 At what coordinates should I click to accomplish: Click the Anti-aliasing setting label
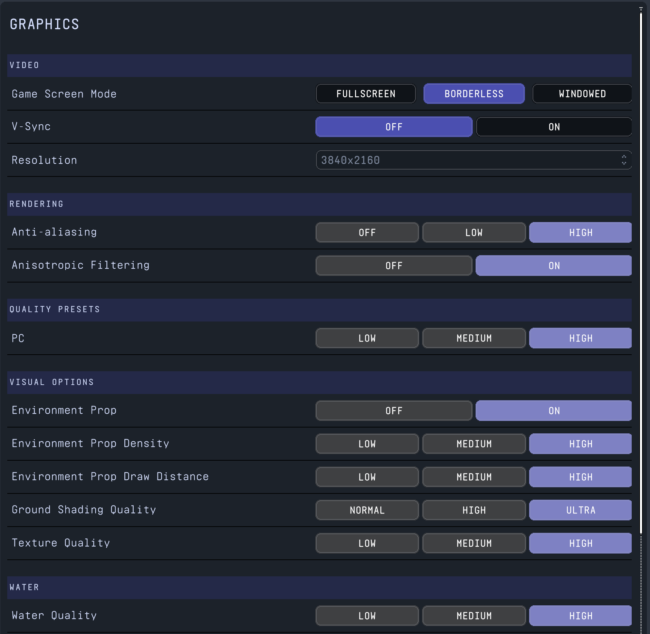(x=54, y=232)
